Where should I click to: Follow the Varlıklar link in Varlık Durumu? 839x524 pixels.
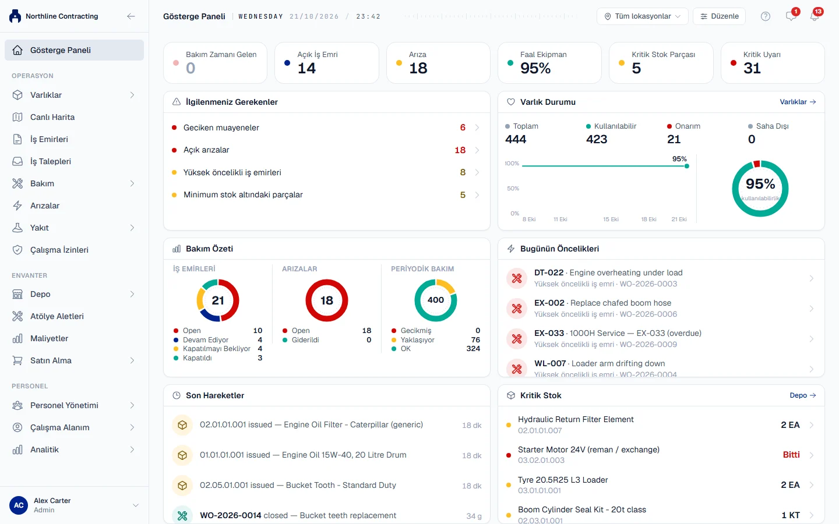tap(798, 102)
